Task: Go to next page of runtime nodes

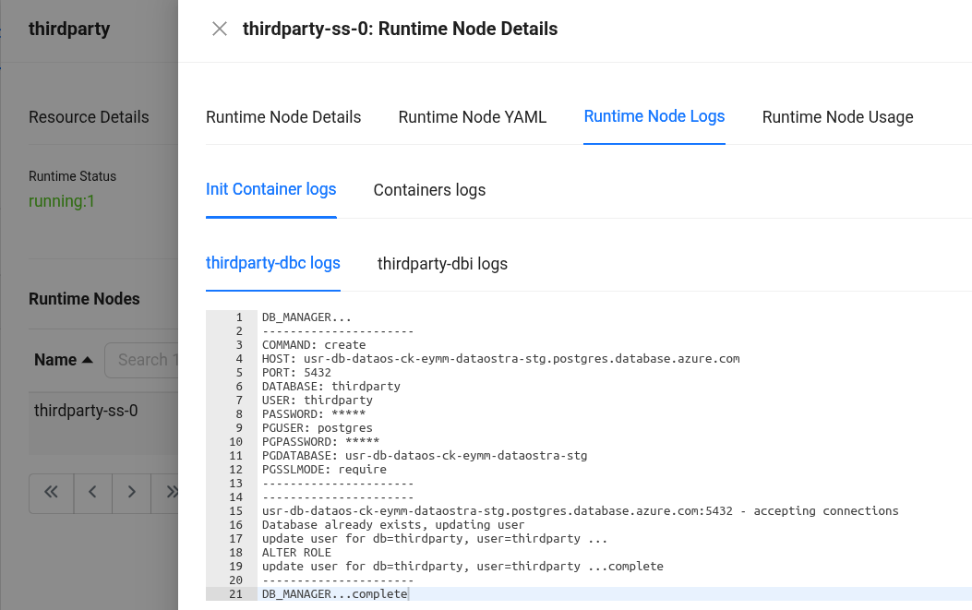Action: click(132, 493)
